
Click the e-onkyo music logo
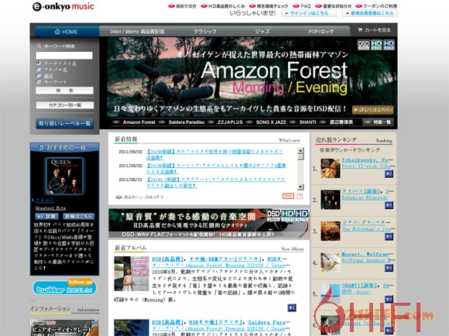[x=63, y=6]
